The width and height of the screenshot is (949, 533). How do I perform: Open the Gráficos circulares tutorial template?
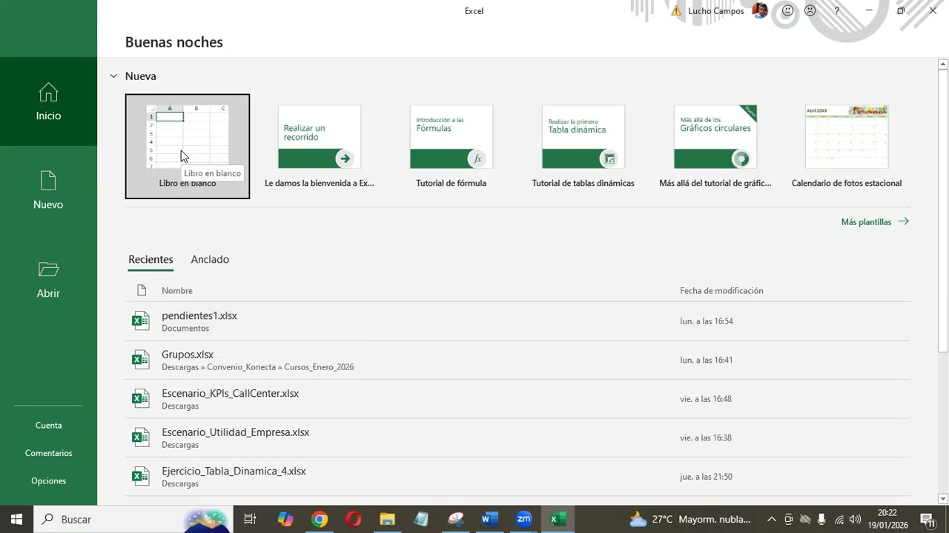coord(715,146)
